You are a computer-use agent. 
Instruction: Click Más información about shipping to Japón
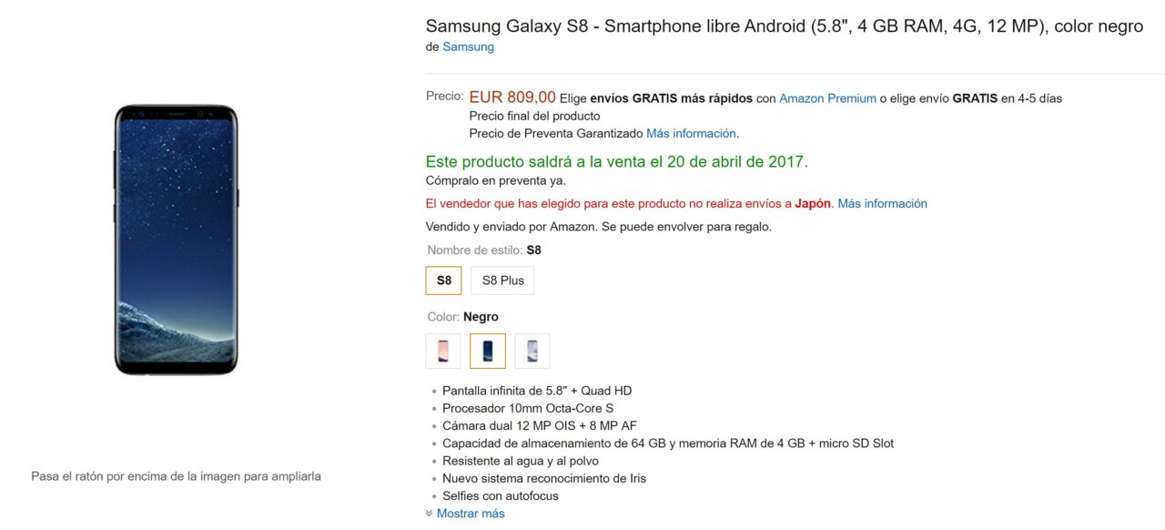(x=882, y=203)
